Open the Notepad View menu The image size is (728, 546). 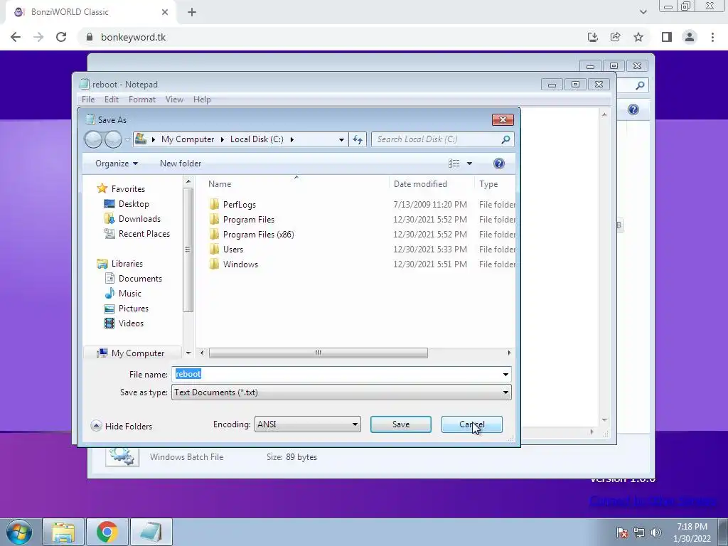pyautogui.click(x=175, y=100)
